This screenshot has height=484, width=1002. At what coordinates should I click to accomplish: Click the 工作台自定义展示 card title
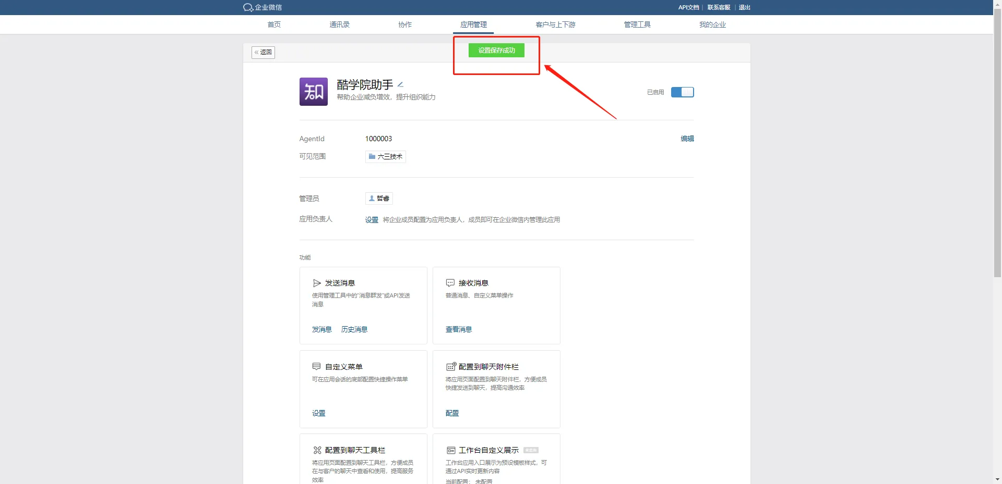click(x=488, y=450)
